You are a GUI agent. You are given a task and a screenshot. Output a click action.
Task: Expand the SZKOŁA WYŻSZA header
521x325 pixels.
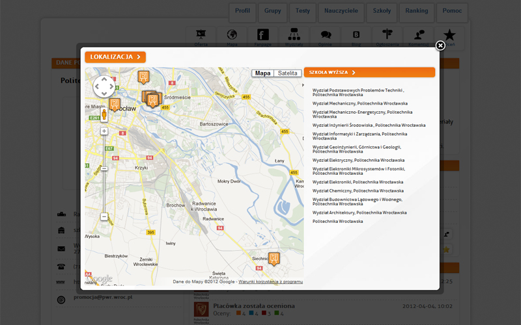[x=369, y=72]
